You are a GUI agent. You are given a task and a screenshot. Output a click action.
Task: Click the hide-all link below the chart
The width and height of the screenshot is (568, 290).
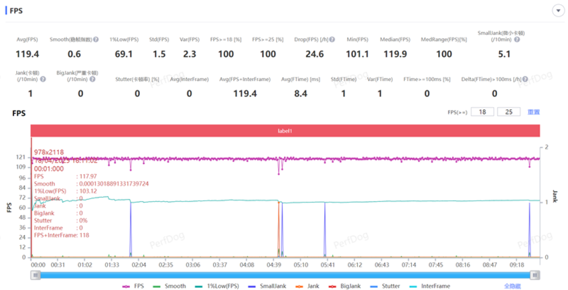tap(512, 286)
